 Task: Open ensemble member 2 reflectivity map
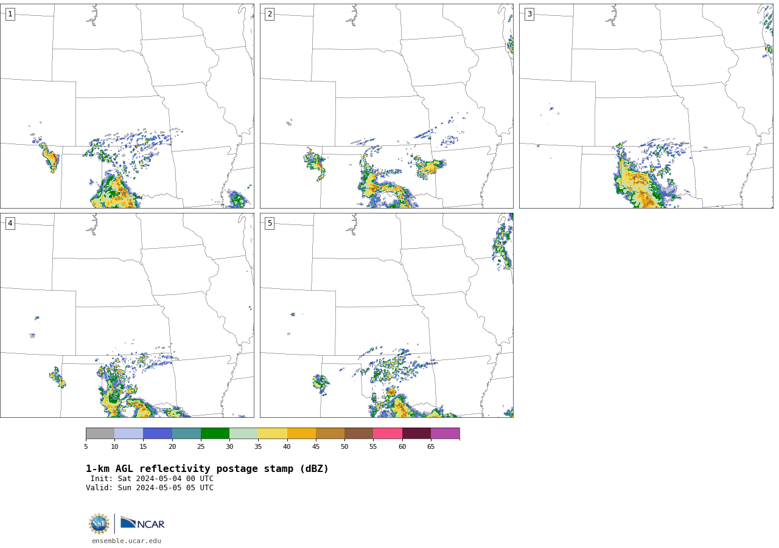coord(386,106)
